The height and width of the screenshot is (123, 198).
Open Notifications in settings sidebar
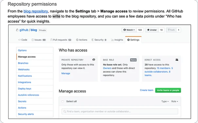click(35, 76)
